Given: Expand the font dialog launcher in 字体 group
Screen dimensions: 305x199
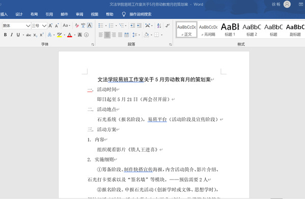Looking at the screenshot, I should point(93,44).
